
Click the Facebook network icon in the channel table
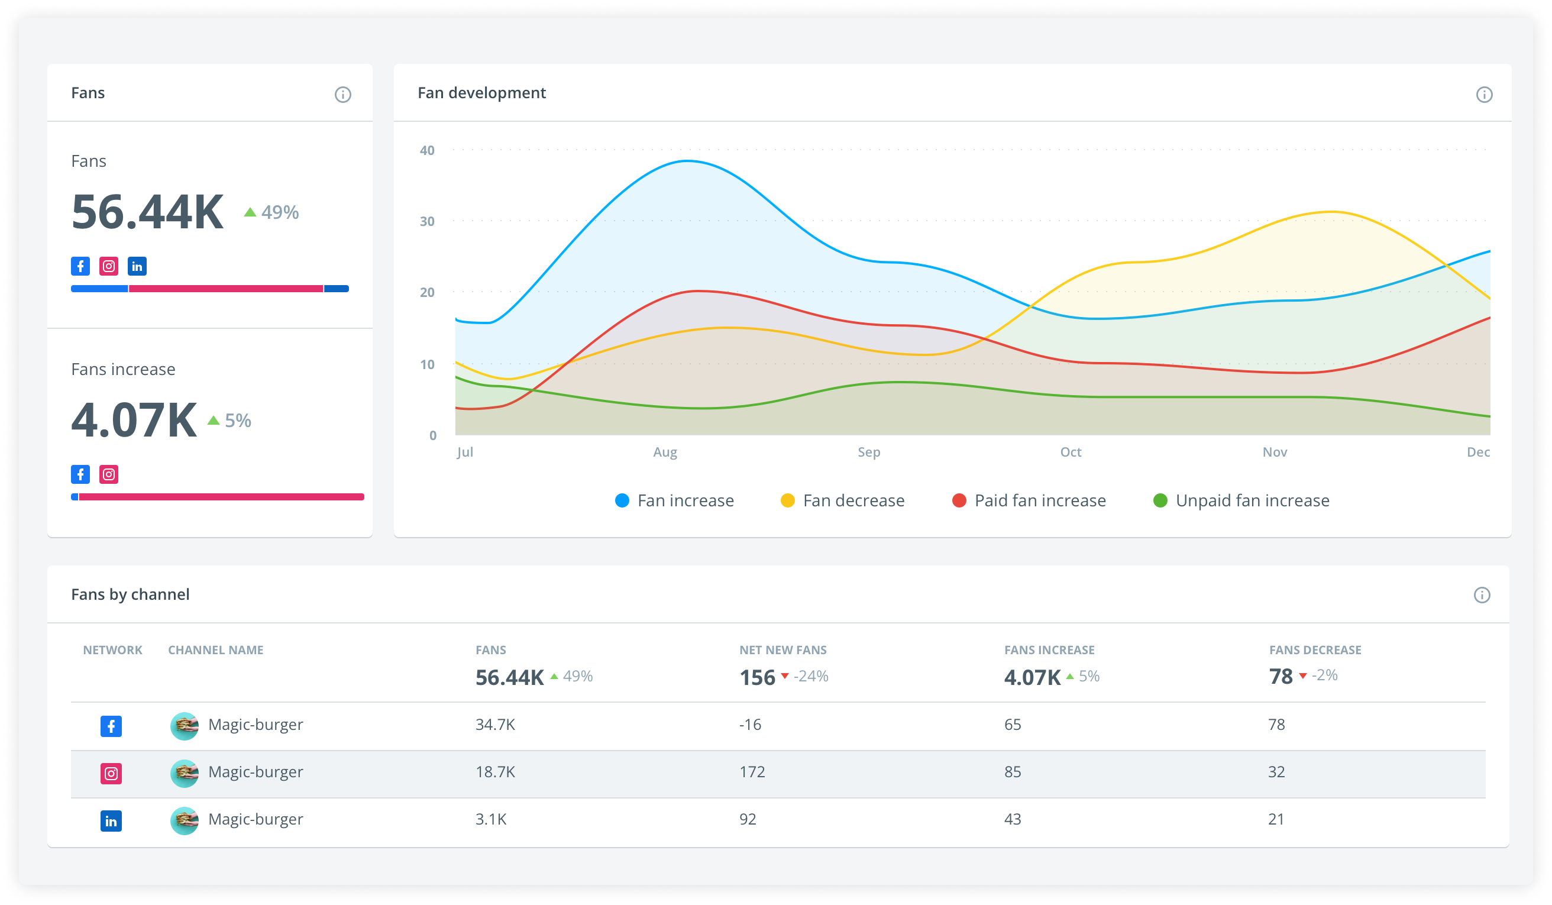coord(111,726)
